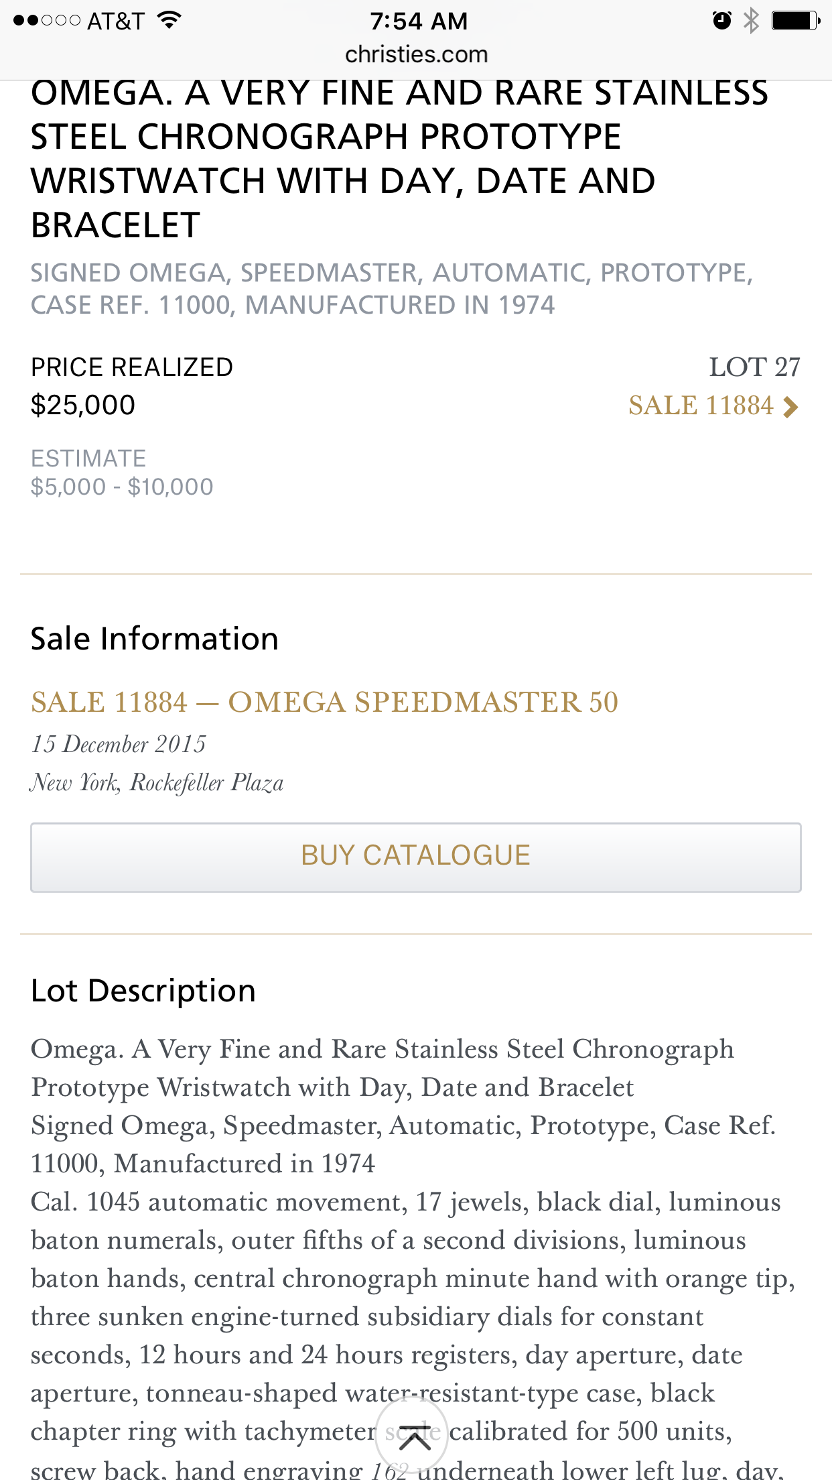Tap the Bluetooth status icon
This screenshot has width=832, height=1480.
[752, 21]
